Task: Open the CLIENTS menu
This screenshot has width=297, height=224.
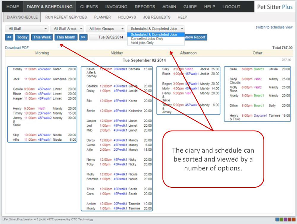Action: (89, 7)
